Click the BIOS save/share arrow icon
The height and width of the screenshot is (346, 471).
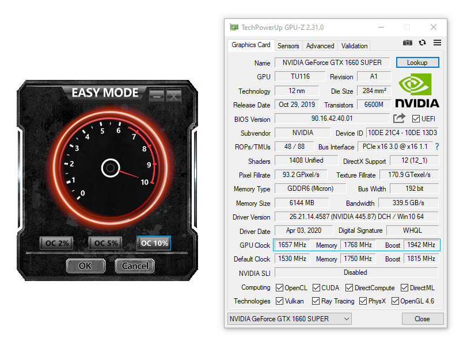(x=399, y=118)
